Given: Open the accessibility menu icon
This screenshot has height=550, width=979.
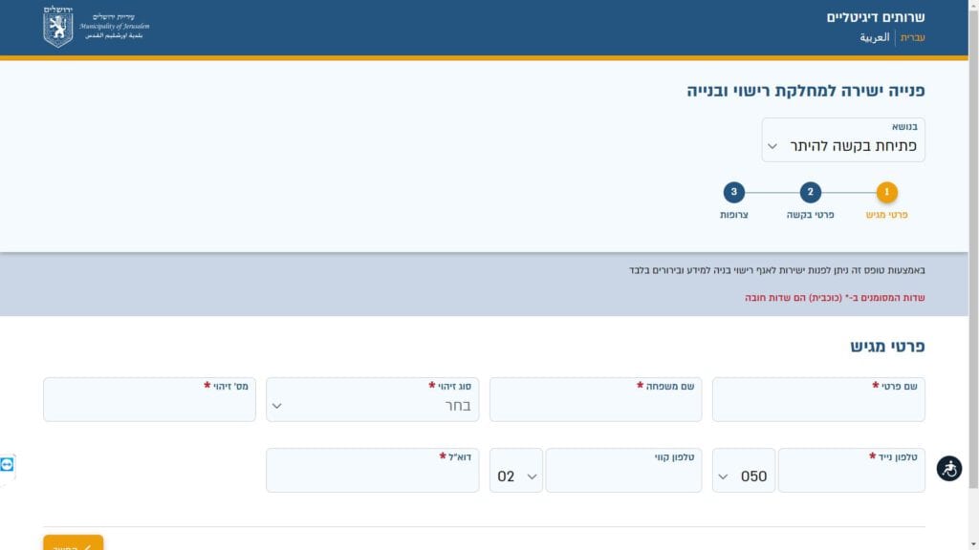Looking at the screenshot, I should [x=948, y=468].
